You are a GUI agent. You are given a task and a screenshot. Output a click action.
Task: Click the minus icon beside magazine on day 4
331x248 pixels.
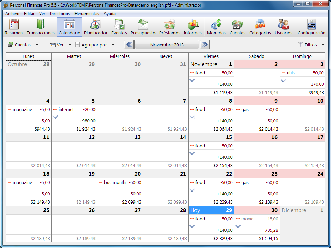click(x=9, y=110)
